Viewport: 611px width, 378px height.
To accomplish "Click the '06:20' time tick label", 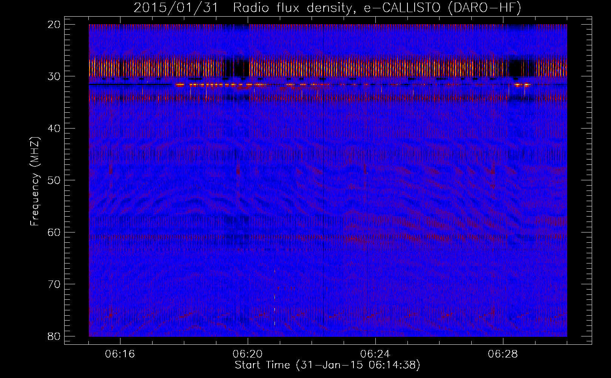I will pos(248,354).
